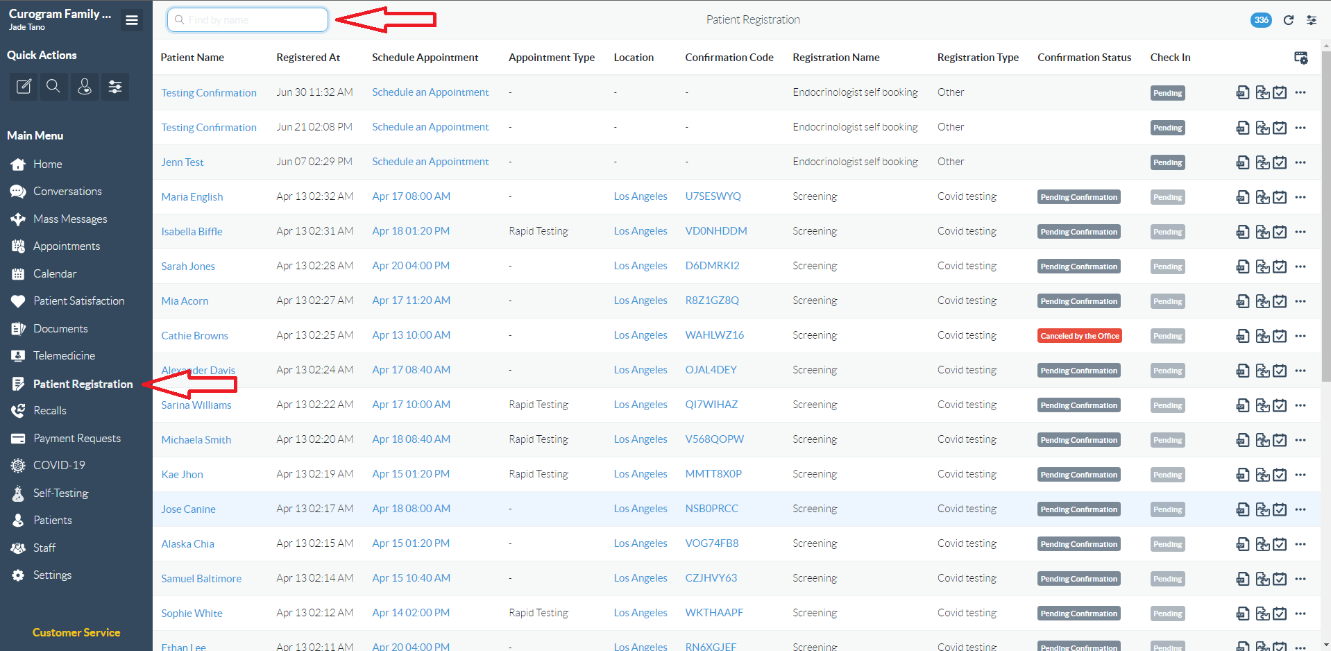Open filter settings icon at top right

coord(1311,20)
